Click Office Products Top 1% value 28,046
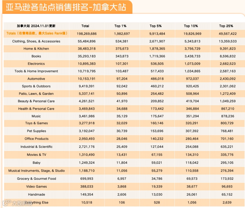The height and width of the screenshot is (208, 245). (x=122, y=139)
